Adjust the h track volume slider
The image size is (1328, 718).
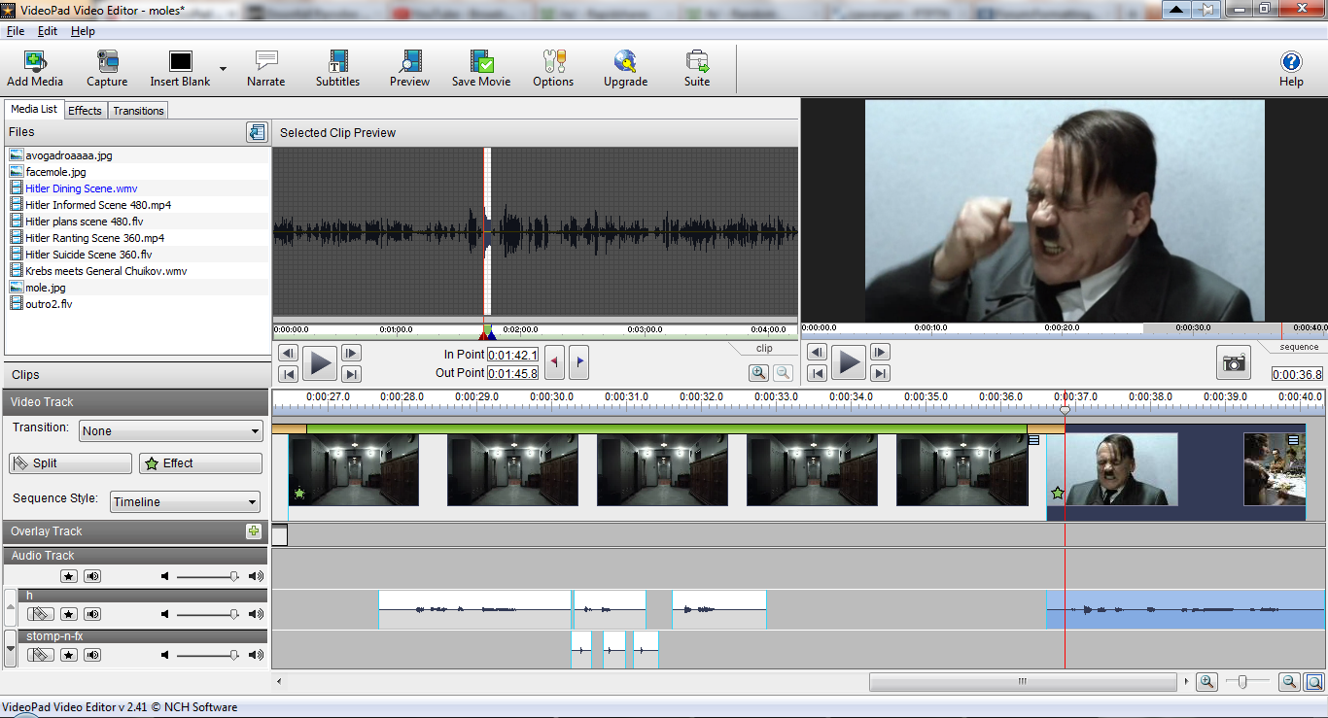[233, 614]
